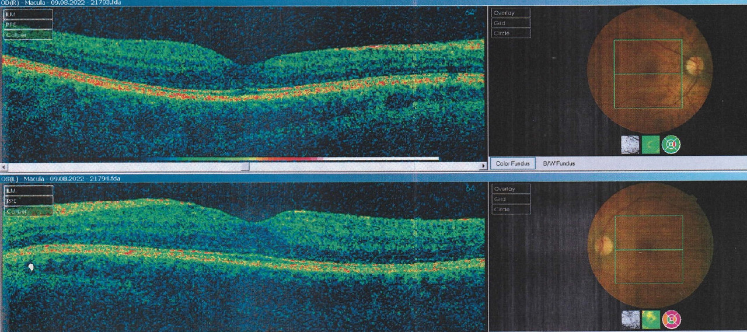This screenshot has height=332, width=747.
Task: Click the OD(R) B-scan image
Action: [244, 85]
